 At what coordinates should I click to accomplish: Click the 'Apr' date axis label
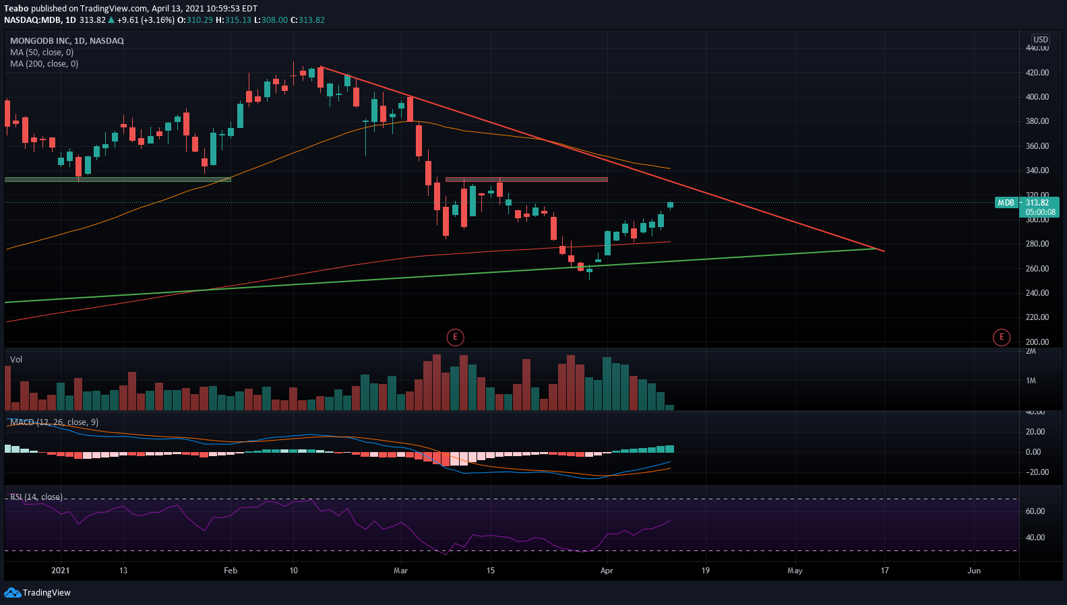coord(607,571)
